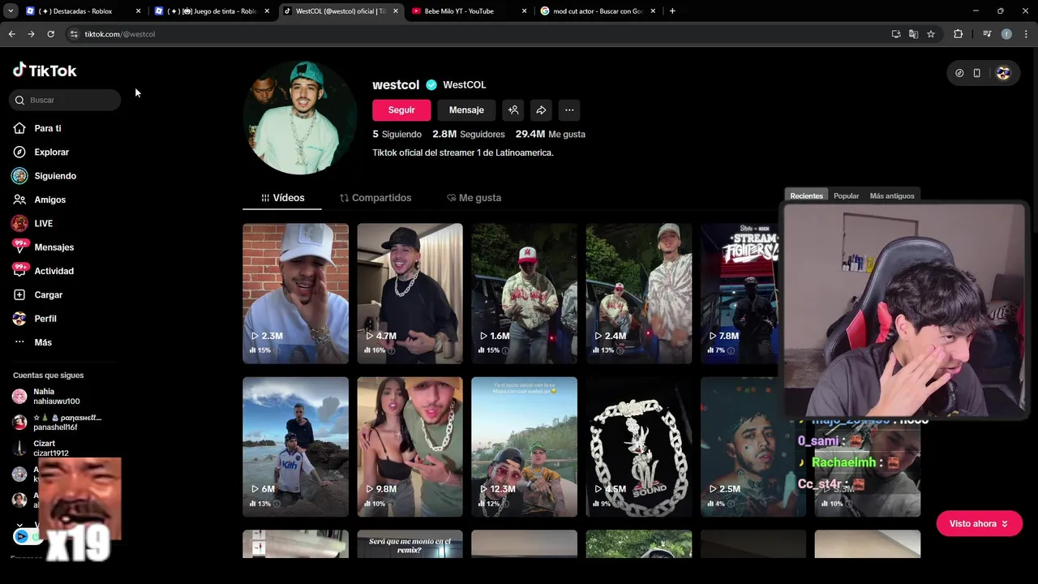Click the phone app icon in header

pyautogui.click(x=977, y=73)
